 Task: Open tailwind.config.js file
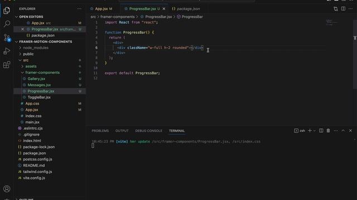[37, 172]
